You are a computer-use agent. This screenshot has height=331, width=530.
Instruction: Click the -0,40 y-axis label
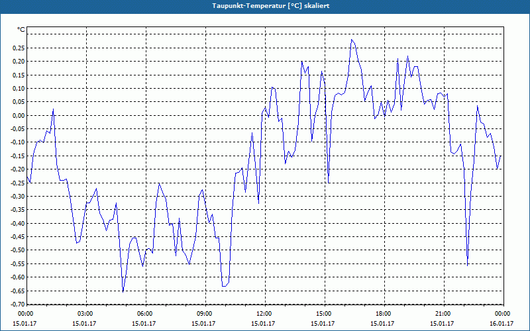18,224
